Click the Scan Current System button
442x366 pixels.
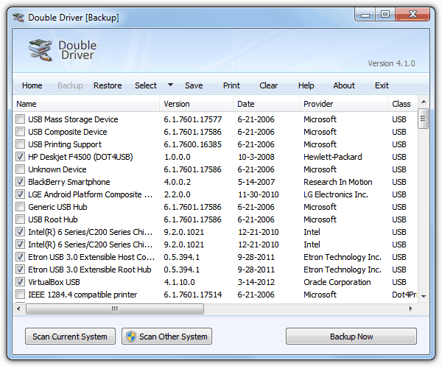click(x=70, y=337)
